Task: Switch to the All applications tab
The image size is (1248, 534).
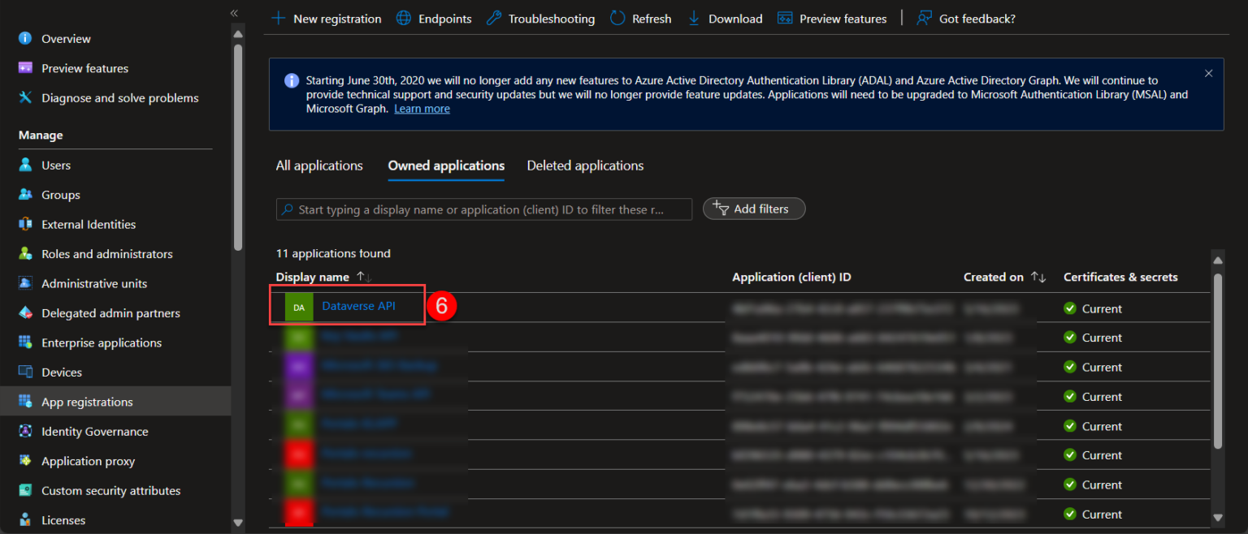Action: [318, 165]
